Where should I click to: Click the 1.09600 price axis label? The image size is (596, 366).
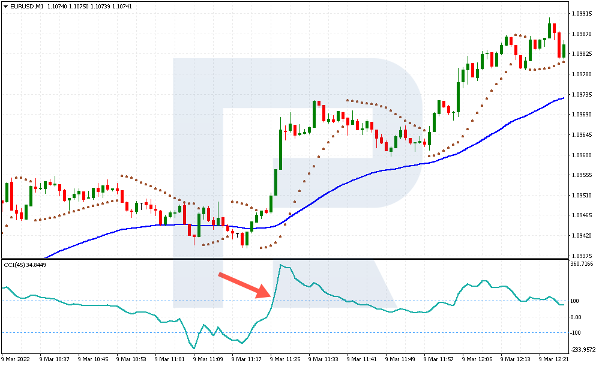point(582,155)
